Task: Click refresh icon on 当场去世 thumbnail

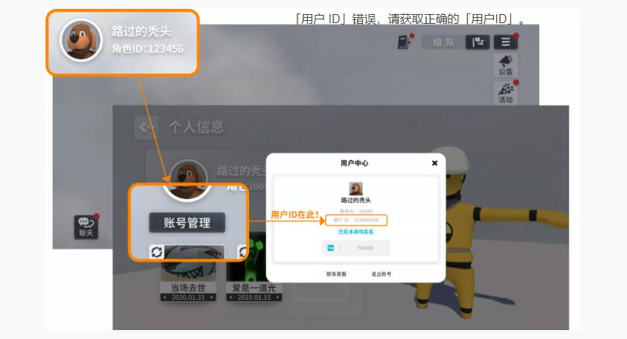Action: 157,252
